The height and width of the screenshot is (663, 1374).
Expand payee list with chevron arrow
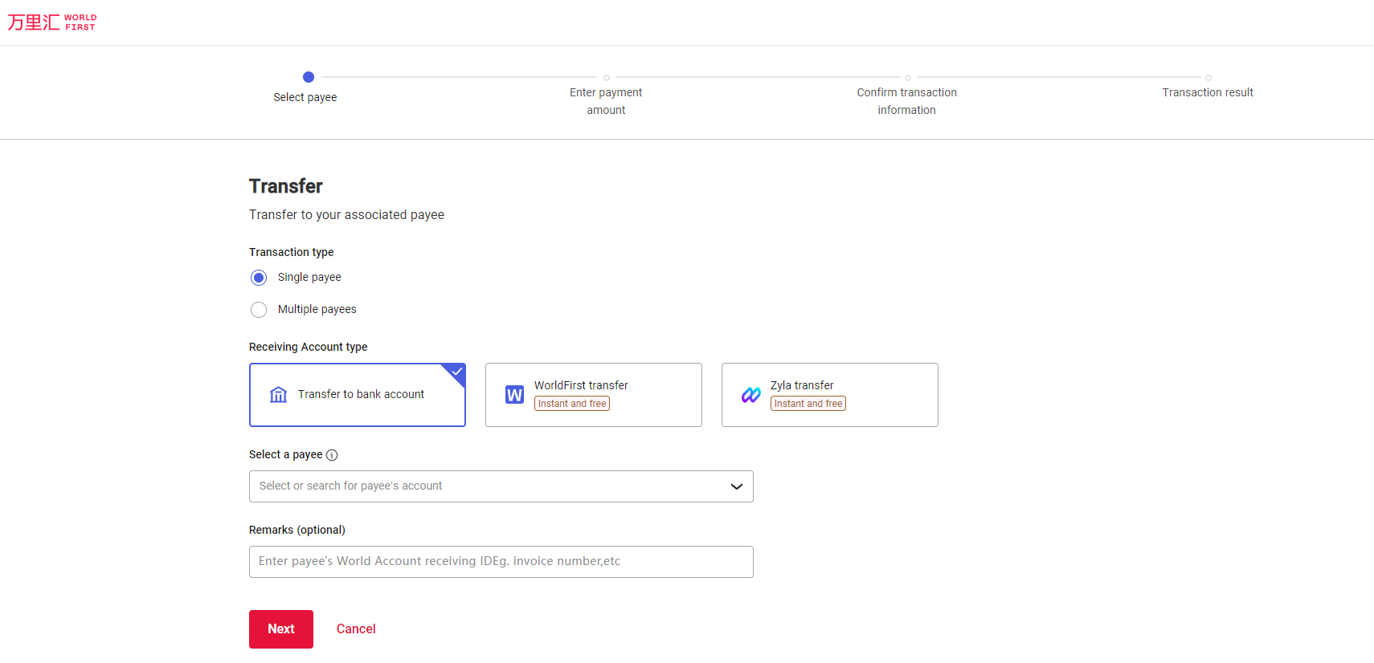coord(736,486)
